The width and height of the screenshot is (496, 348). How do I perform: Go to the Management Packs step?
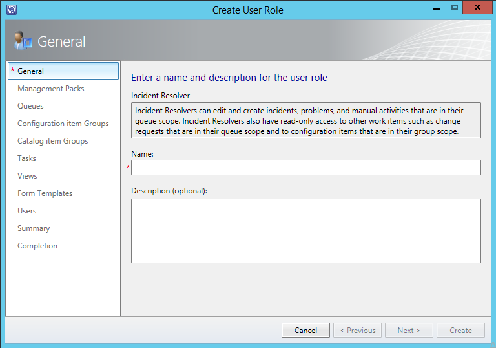(x=50, y=89)
